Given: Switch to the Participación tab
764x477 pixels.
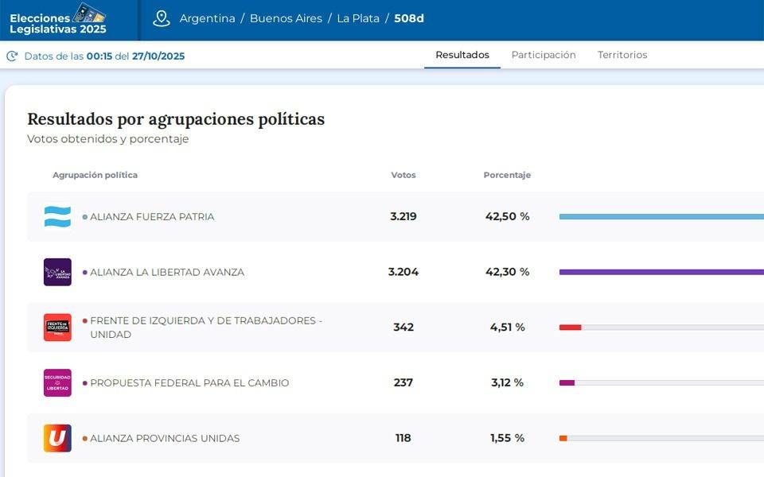Looking at the screenshot, I should 544,55.
